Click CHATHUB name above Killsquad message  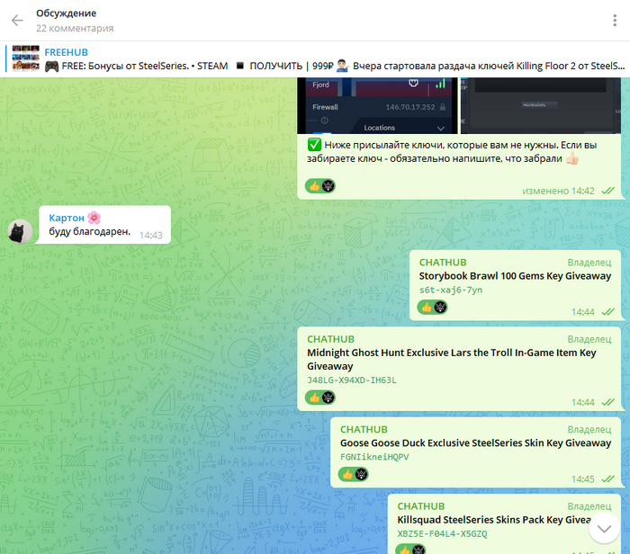420,506
